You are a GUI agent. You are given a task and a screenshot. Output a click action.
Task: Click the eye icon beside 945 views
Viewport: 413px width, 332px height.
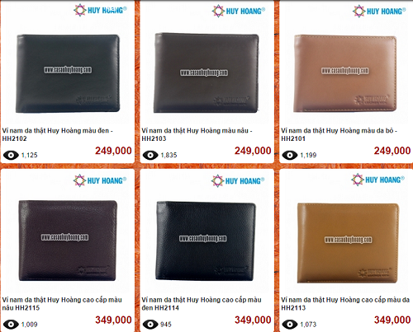pyautogui.click(x=150, y=325)
